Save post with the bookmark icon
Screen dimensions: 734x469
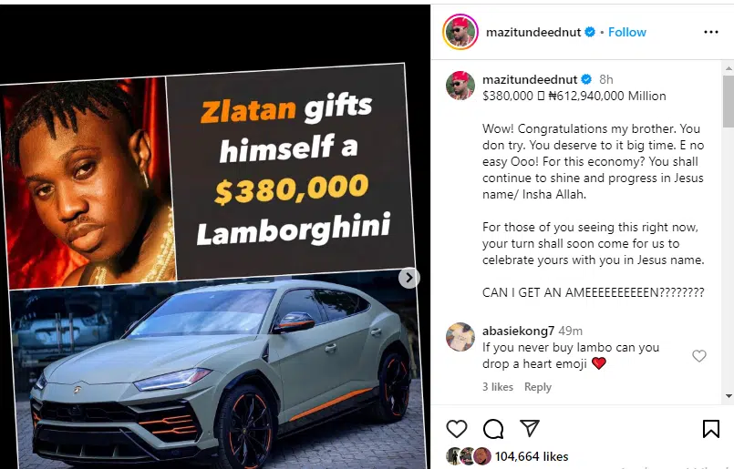(x=710, y=429)
